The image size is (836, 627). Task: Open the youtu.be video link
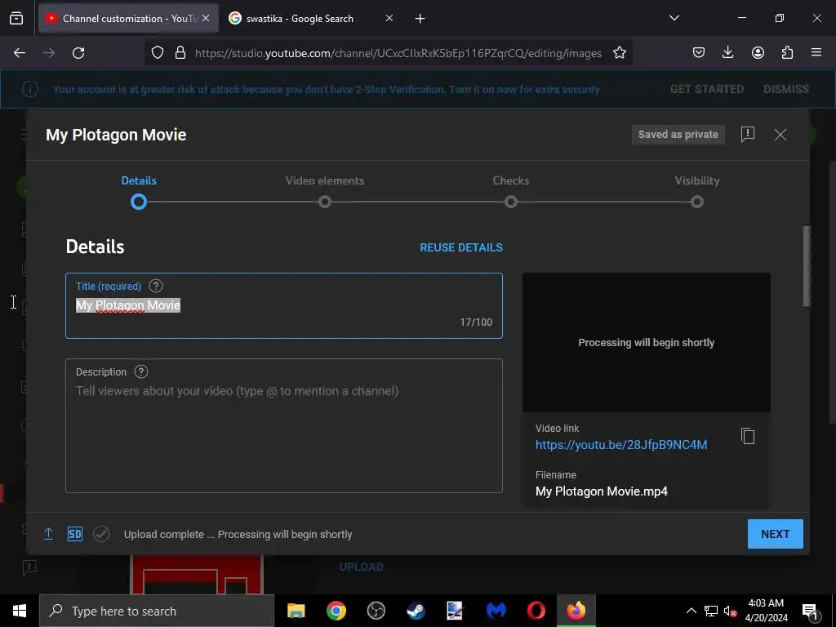[x=621, y=445]
